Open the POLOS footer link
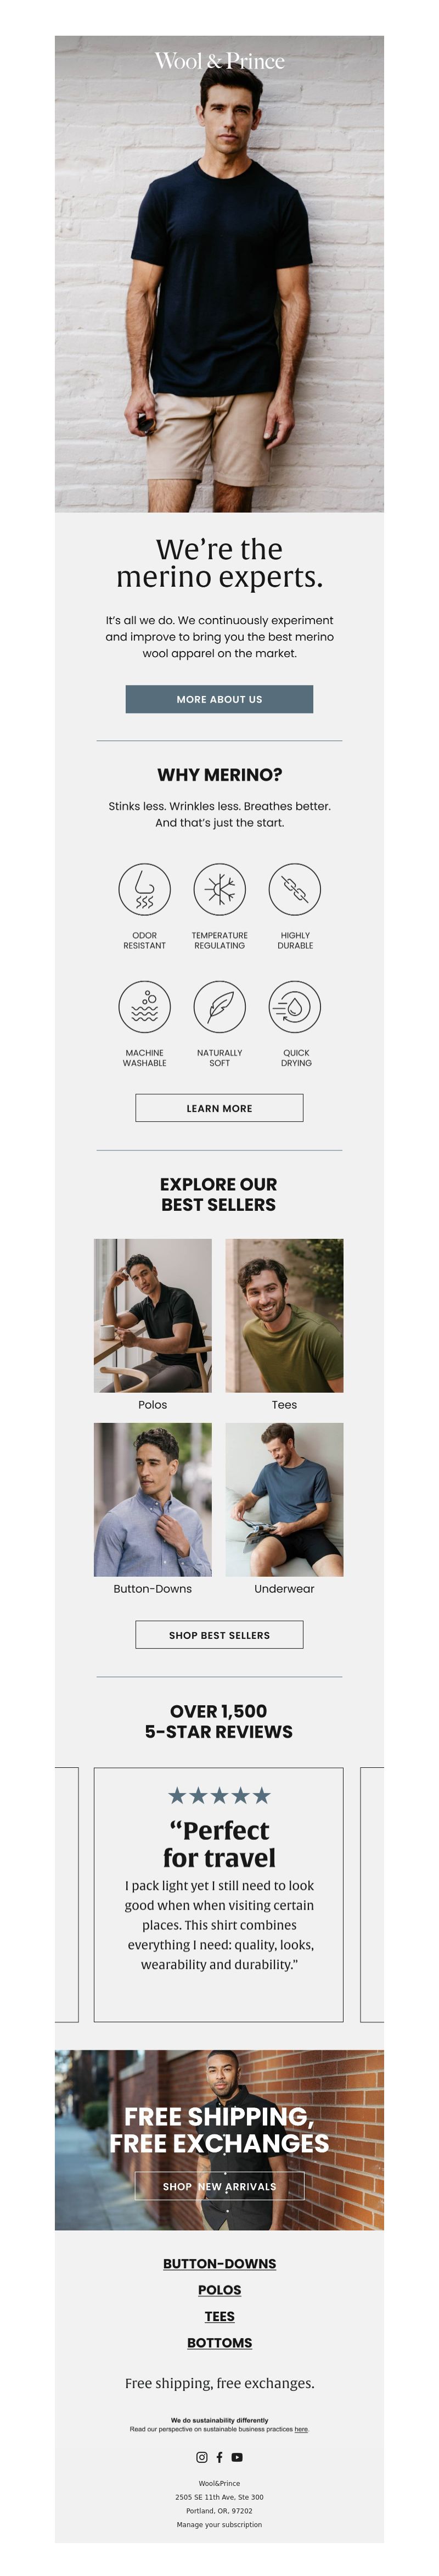The image size is (439, 2576). click(x=219, y=2289)
